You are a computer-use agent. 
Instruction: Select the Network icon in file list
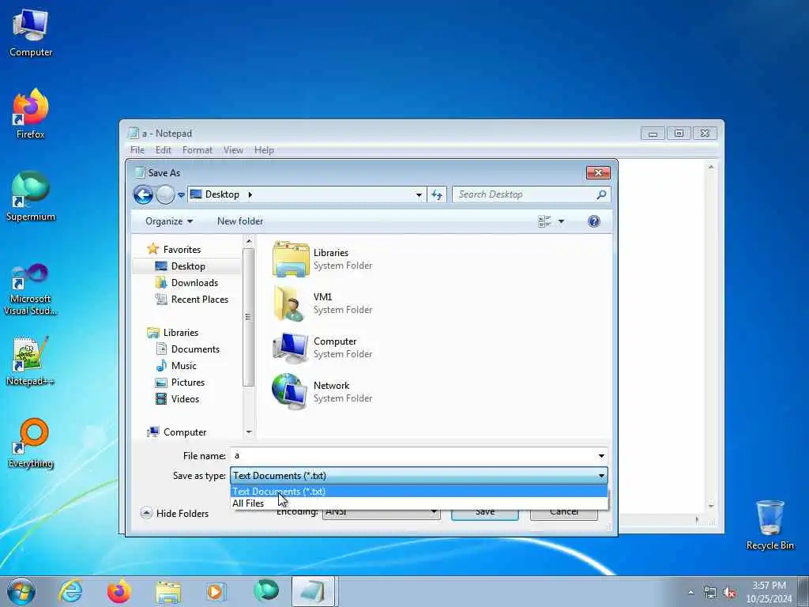(289, 392)
